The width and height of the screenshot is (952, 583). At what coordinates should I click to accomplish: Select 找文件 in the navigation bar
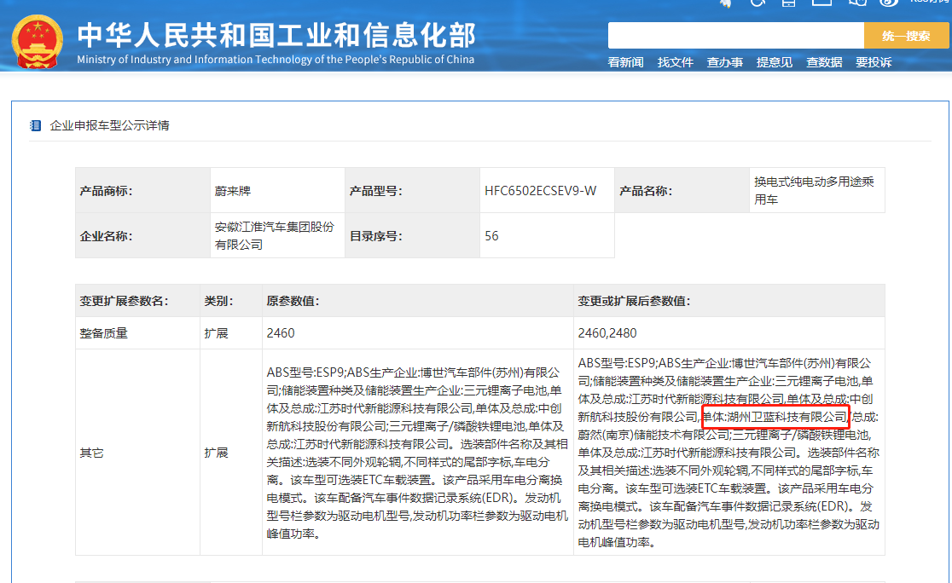point(675,62)
